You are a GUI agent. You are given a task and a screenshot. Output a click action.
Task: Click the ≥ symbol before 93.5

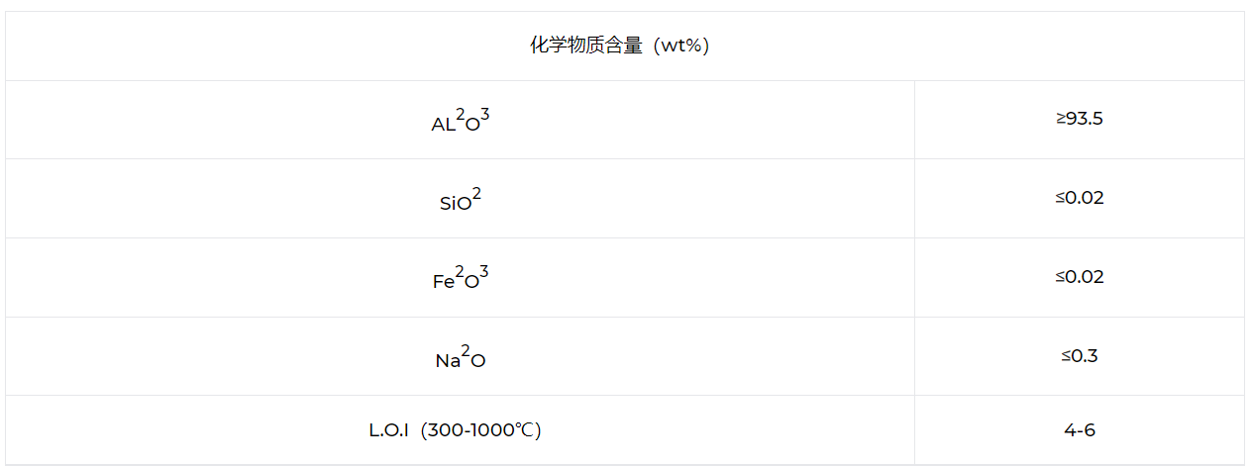(x=1061, y=119)
